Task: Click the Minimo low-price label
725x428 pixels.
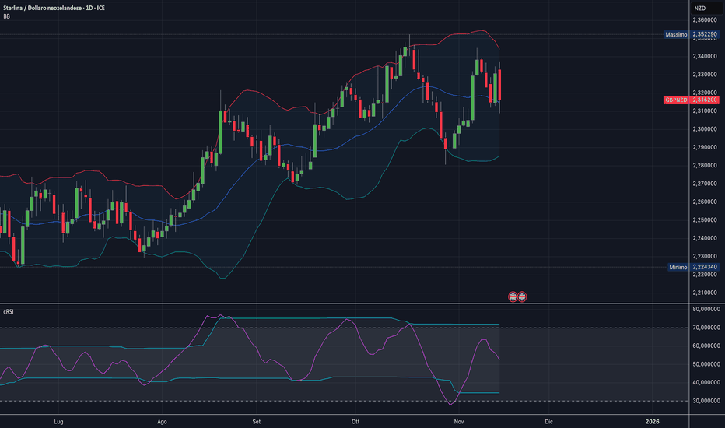Action: pos(678,267)
